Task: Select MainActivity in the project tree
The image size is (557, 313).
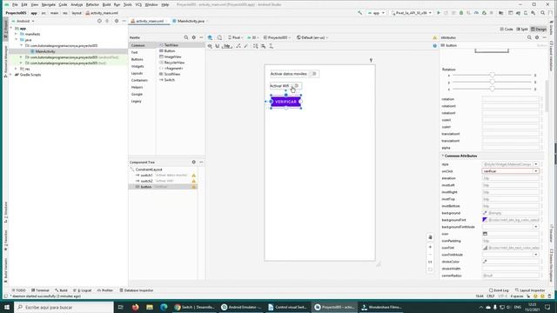Action: pos(45,51)
